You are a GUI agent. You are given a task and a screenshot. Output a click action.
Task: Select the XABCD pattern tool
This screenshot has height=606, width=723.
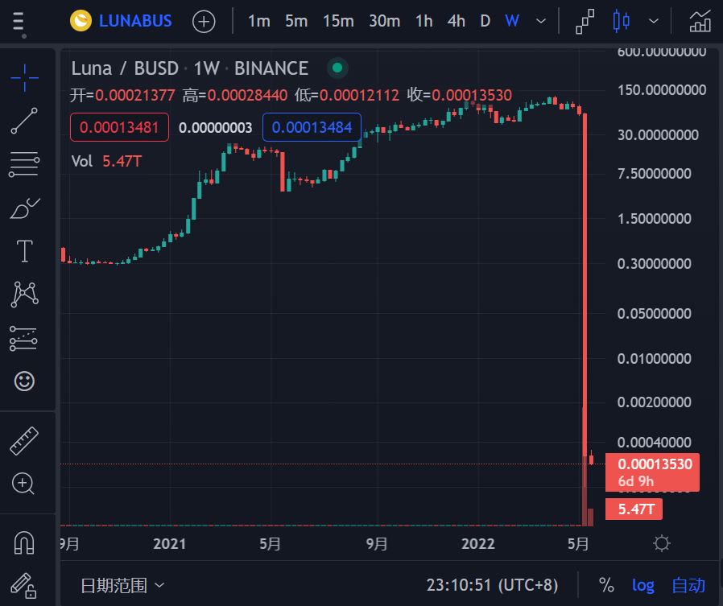point(24,295)
